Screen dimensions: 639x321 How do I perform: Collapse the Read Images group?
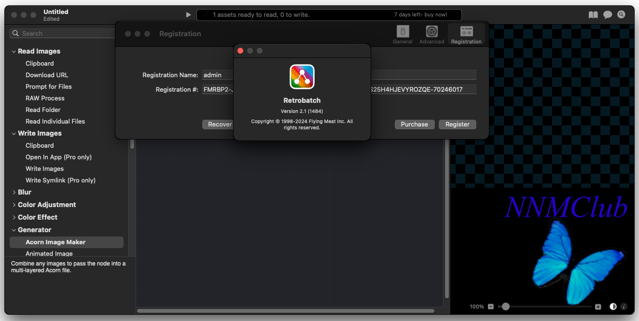point(14,51)
